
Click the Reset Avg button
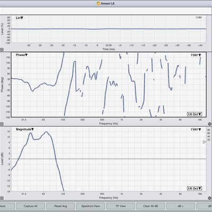pos(60,206)
